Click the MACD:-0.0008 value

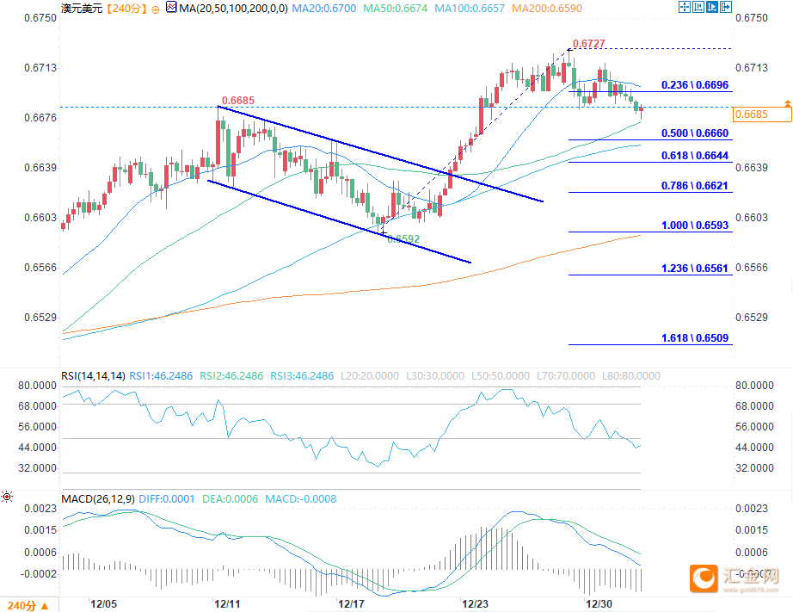click(300, 499)
